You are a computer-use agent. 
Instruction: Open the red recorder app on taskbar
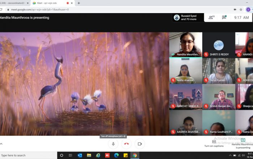107,155
